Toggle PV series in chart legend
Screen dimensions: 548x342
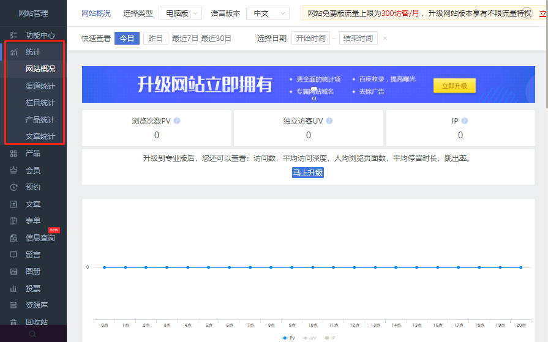(288, 338)
